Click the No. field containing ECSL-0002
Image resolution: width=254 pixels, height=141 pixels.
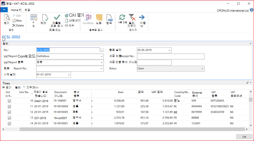point(68,50)
